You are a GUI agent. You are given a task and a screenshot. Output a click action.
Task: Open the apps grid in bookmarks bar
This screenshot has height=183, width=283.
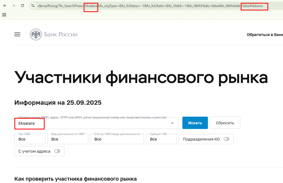click(4, 15)
